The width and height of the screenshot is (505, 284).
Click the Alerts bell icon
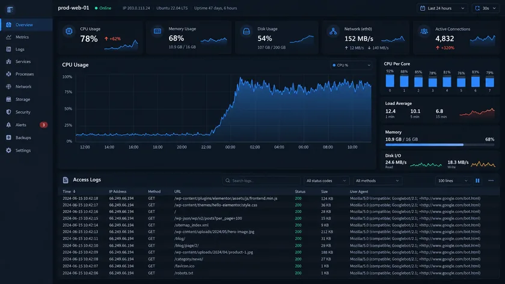(8, 125)
